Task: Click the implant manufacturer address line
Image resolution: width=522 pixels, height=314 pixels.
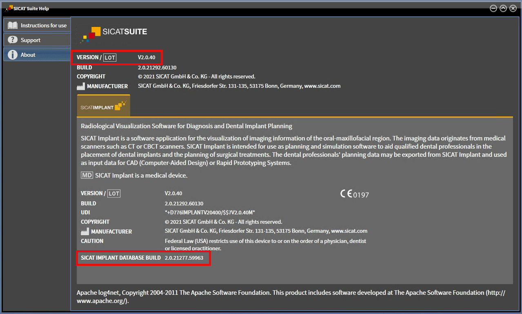Action: point(266,231)
